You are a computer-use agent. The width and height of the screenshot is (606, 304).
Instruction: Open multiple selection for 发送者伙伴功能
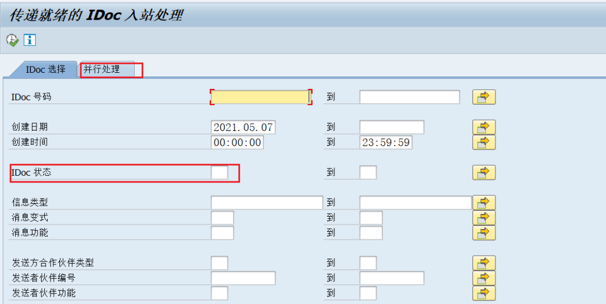click(484, 293)
